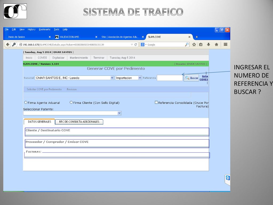
Task: Click the Generar COVE por Pedimento heading
Action: point(116,69)
